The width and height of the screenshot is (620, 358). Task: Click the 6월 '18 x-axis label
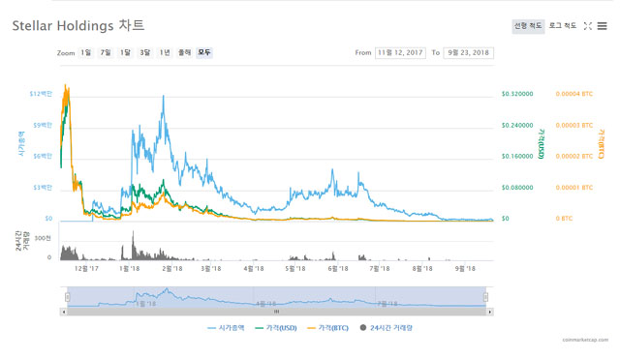[338, 269]
